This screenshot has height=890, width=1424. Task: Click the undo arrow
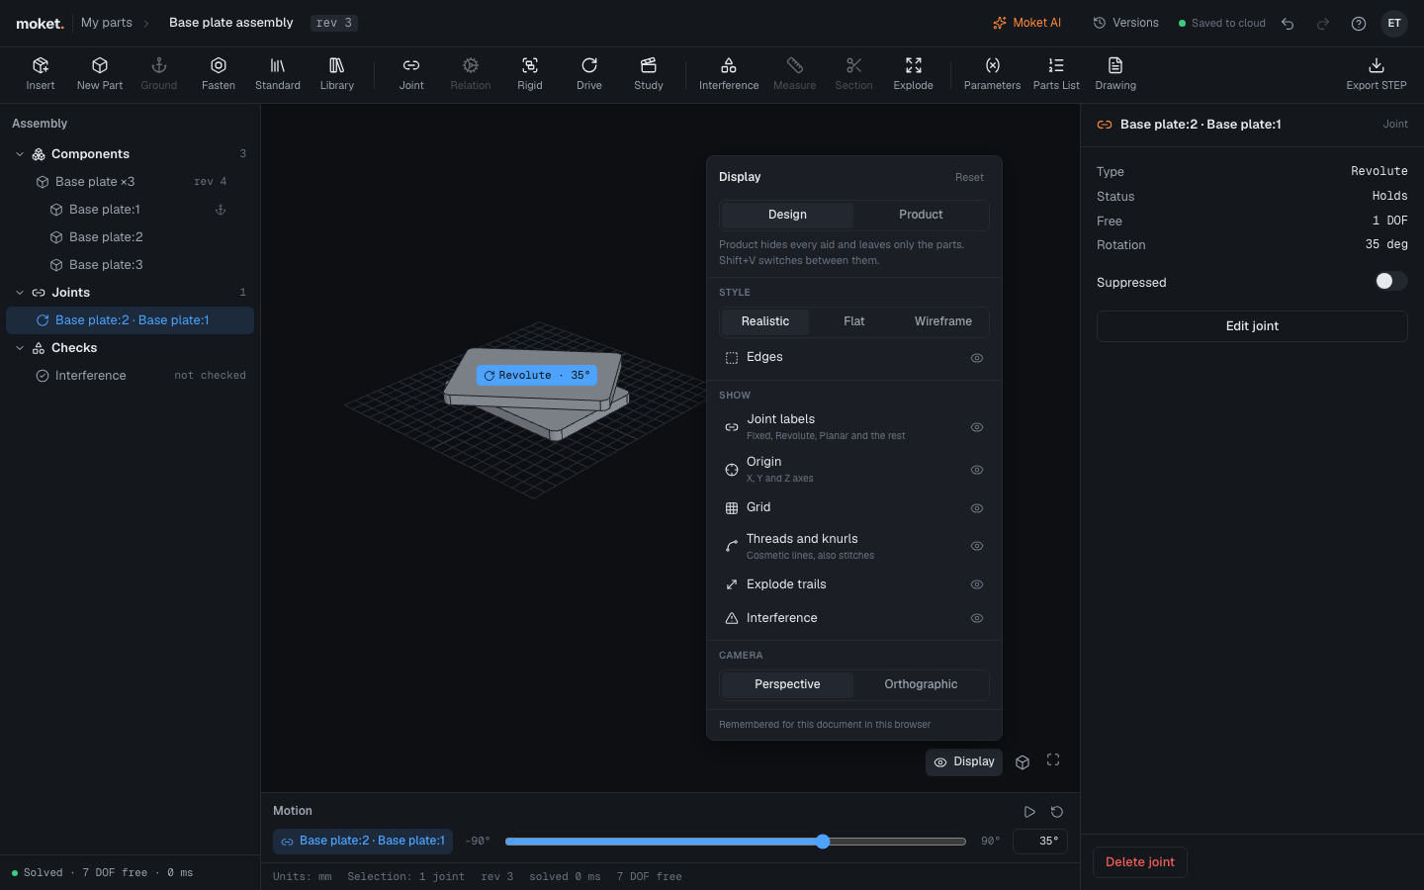pos(1288,24)
